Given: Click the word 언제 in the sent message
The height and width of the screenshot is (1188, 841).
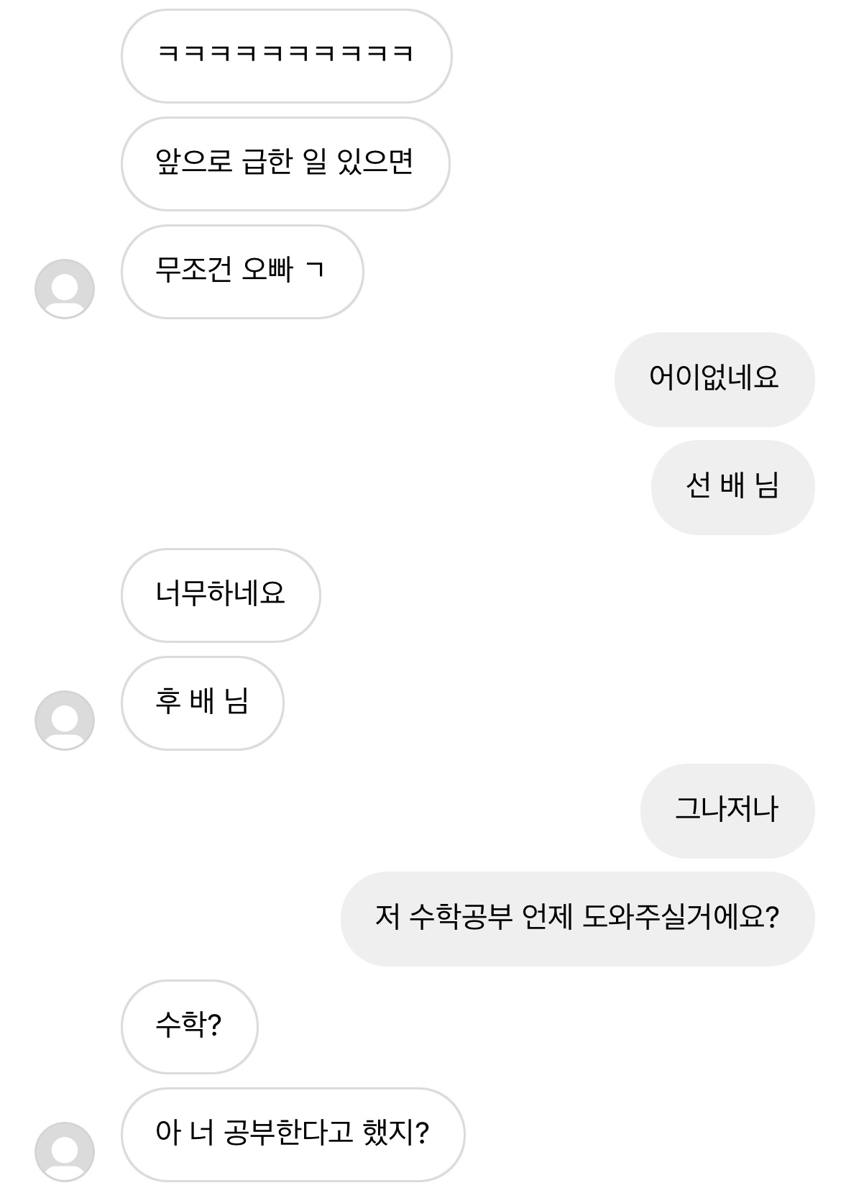Looking at the screenshot, I should [x=548, y=918].
